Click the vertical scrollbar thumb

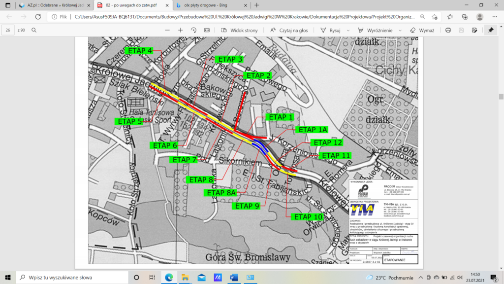(x=501, y=97)
